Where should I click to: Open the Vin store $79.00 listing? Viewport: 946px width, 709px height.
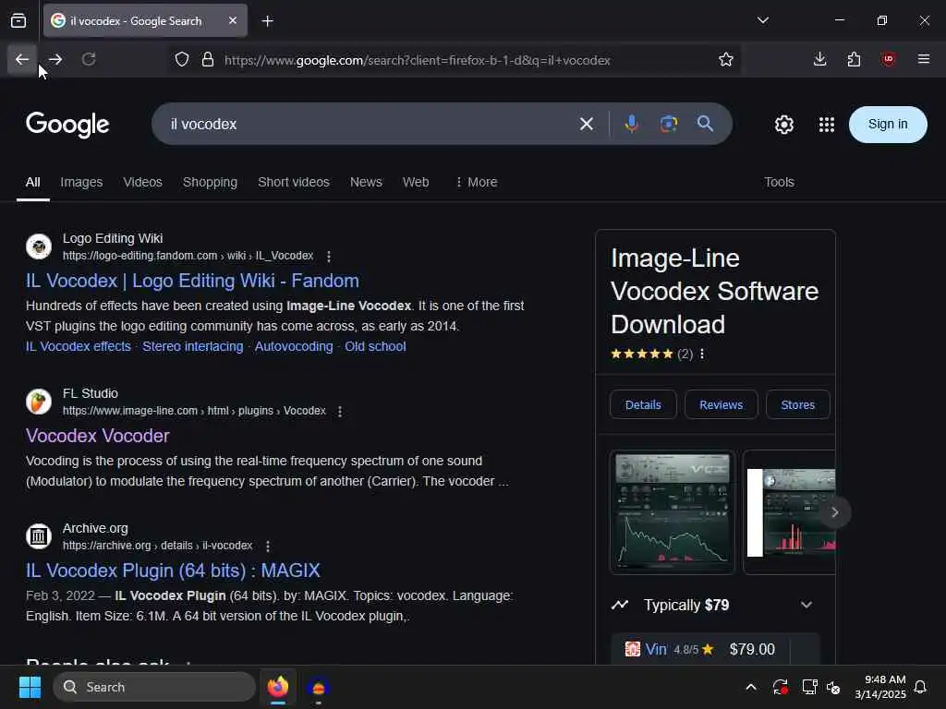[716, 649]
